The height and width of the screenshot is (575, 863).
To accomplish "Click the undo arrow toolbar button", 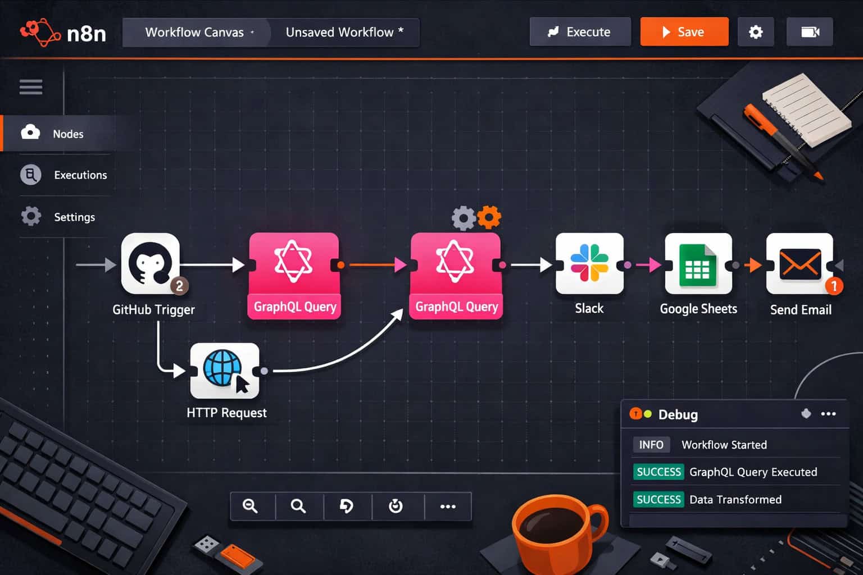I will point(347,506).
